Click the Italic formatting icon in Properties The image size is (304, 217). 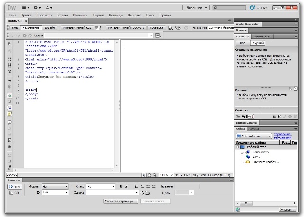127,187
